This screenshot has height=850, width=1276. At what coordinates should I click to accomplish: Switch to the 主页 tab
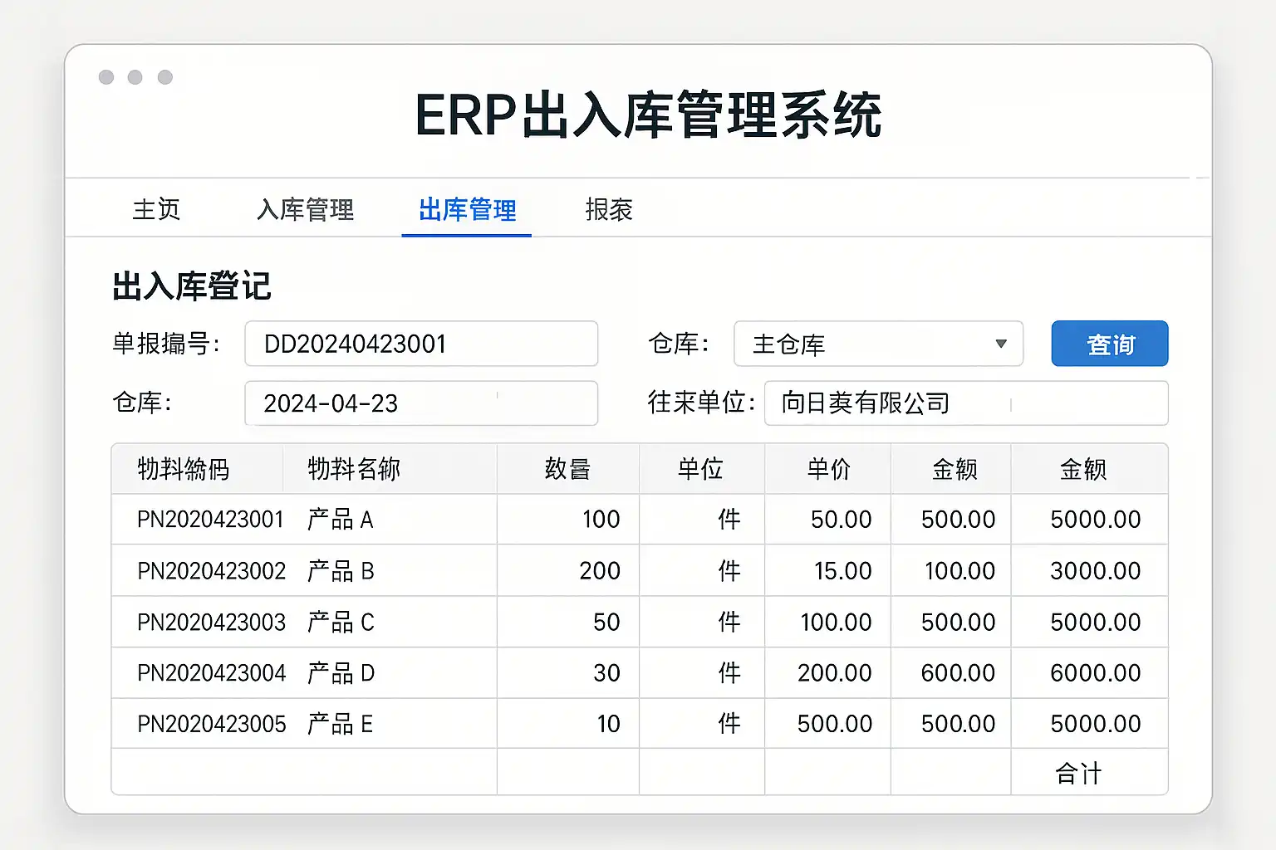tap(156, 210)
